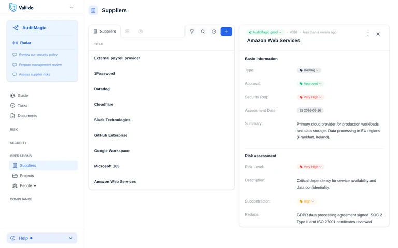This screenshot has height=248, width=398.
Task: Open the 1Password supplier row
Action: (x=162, y=74)
